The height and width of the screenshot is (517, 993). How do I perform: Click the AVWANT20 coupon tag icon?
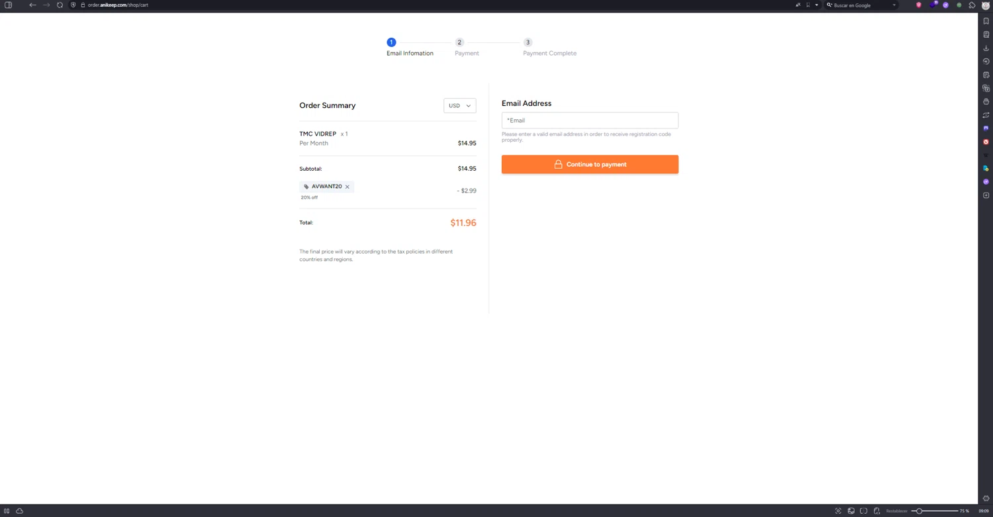click(x=307, y=187)
